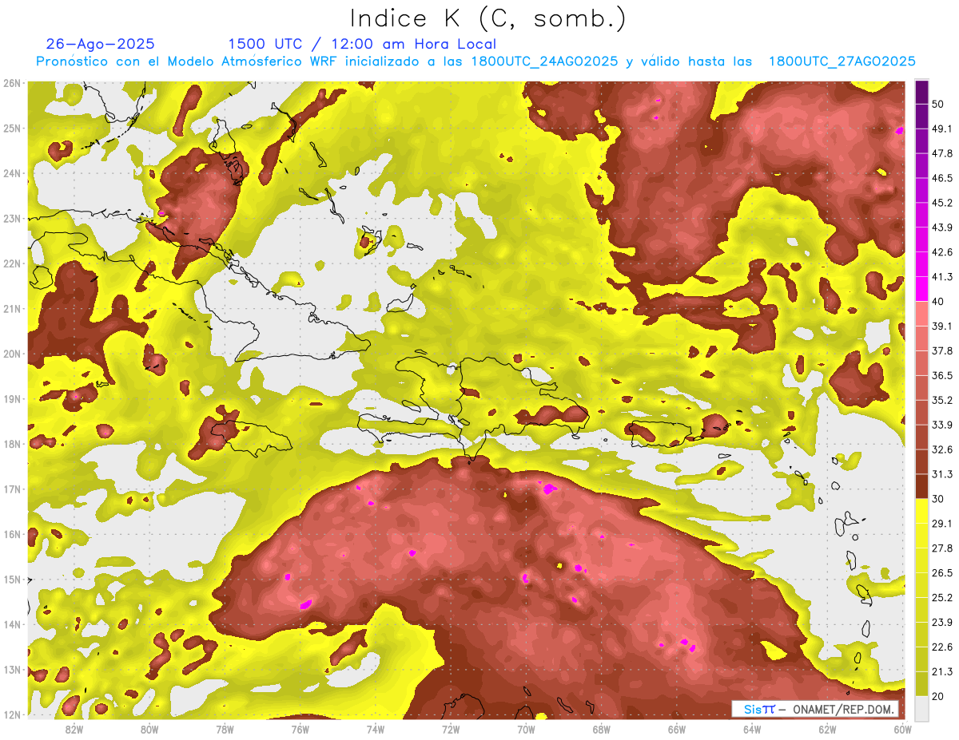Click the "68W" longitude label
The height and width of the screenshot is (740, 959).
point(602,730)
